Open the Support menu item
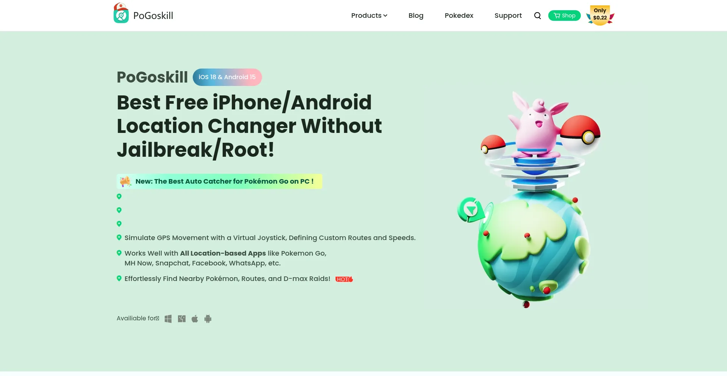 [x=508, y=16]
